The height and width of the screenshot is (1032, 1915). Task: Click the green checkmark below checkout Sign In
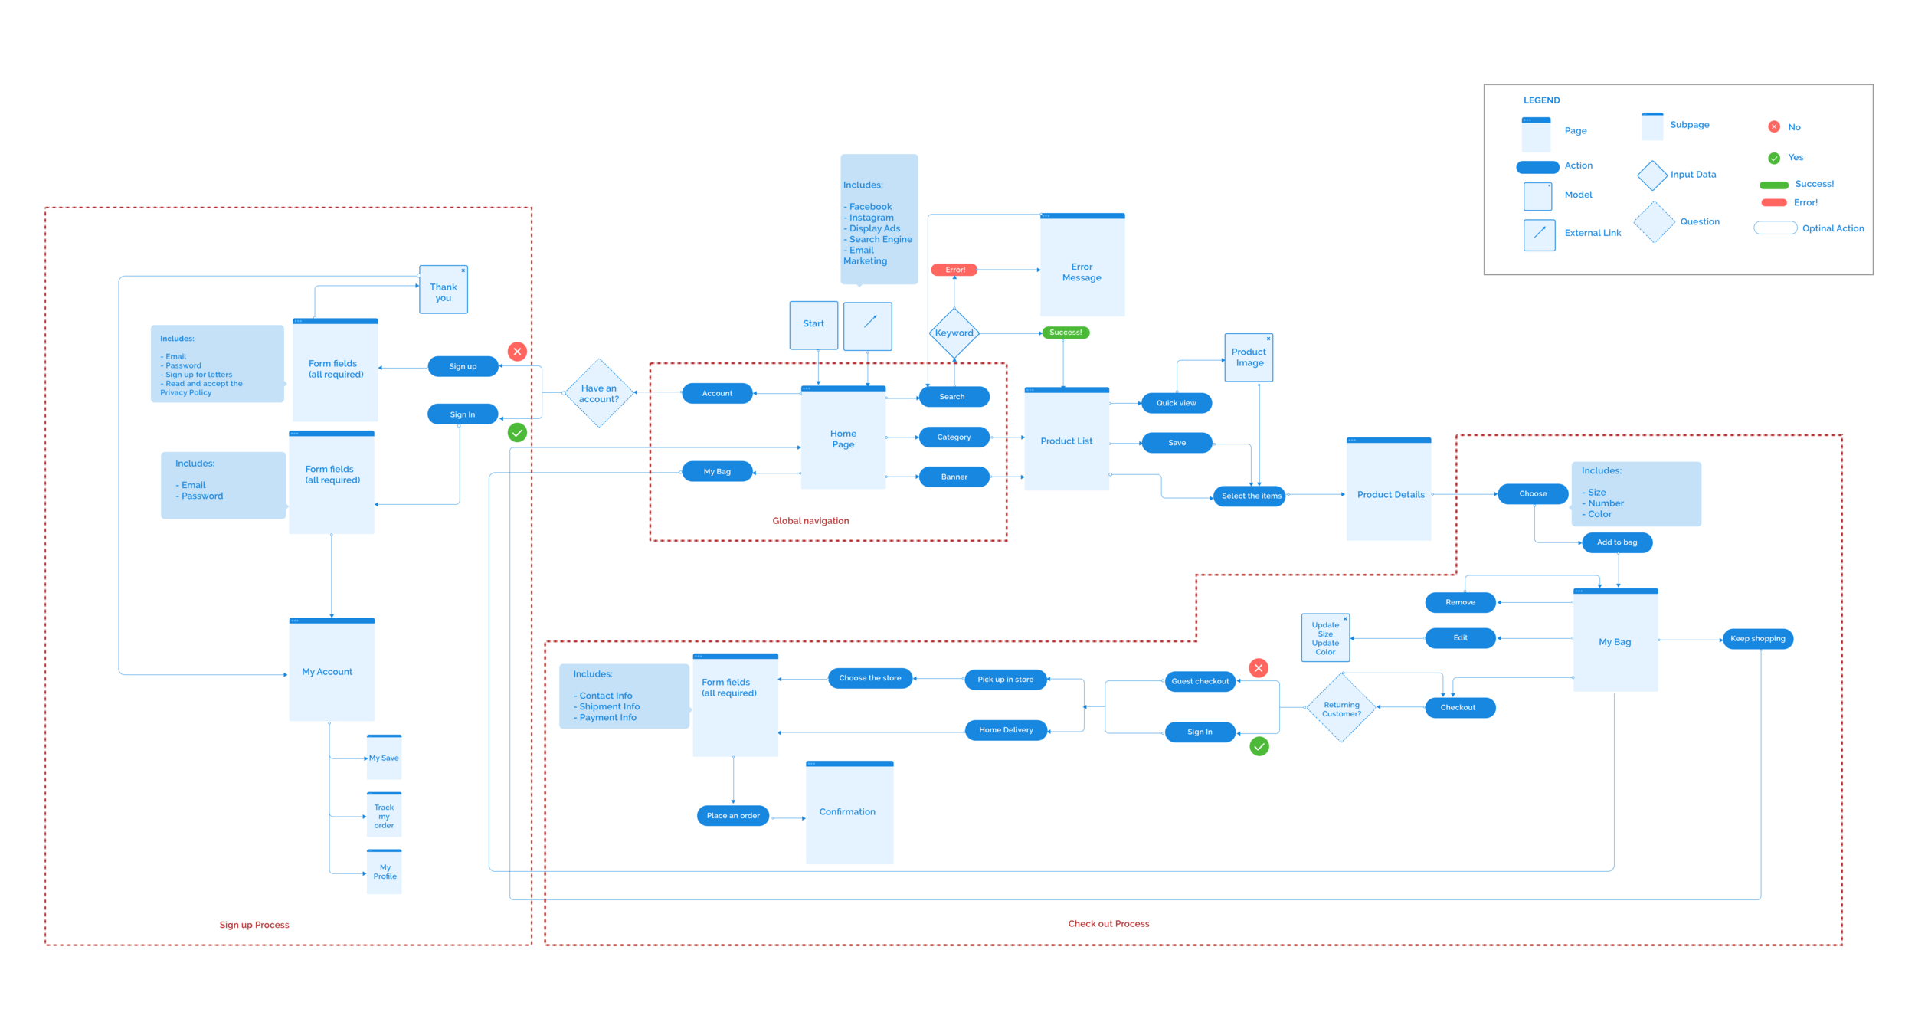pyautogui.click(x=1259, y=746)
